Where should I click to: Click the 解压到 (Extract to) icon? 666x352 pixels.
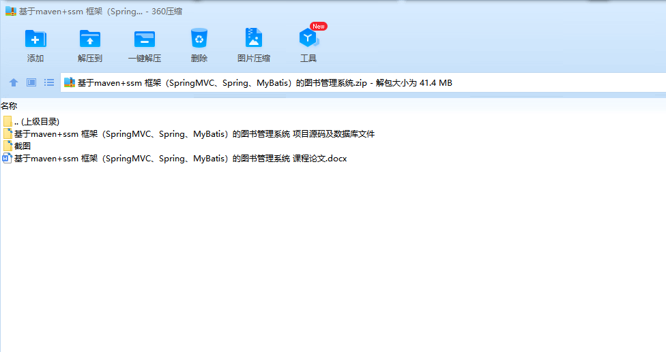pyautogui.click(x=89, y=39)
